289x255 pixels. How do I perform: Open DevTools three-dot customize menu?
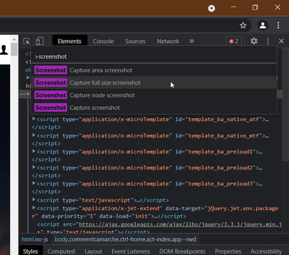[268, 41]
